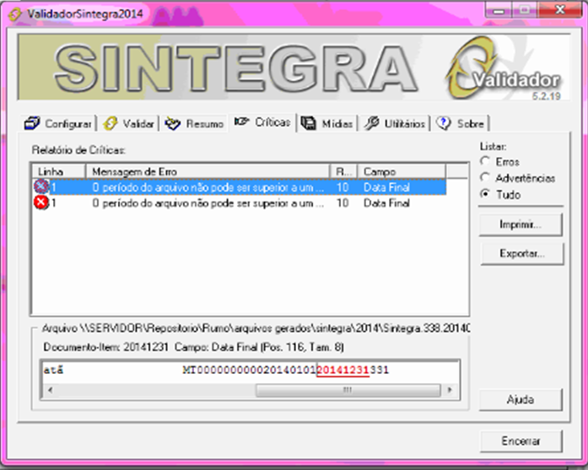Switch to the Validar tab
The height and width of the screenshot is (470, 588).
pyautogui.click(x=128, y=123)
